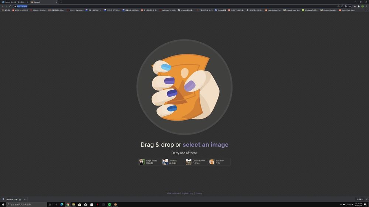Go back in browser history
Viewport: 369px width, 207px height.
pos(3,6)
